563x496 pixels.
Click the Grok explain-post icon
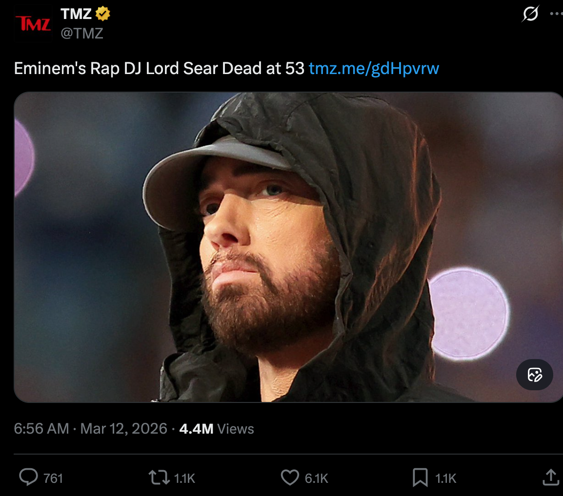coord(530,14)
